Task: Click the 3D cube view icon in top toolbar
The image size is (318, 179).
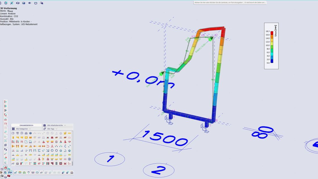Action: 24,3
